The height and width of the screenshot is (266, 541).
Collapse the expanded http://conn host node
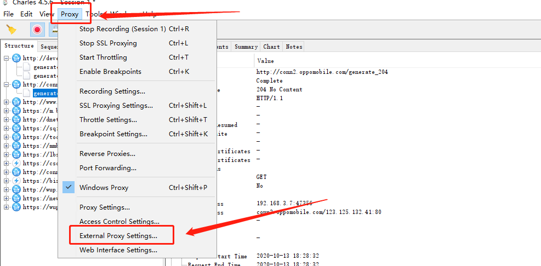click(6, 85)
